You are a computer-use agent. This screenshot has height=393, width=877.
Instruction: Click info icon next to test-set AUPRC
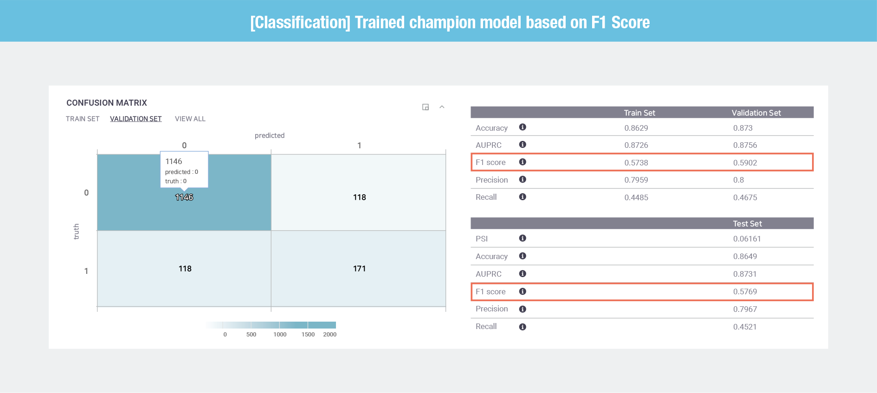[522, 273]
